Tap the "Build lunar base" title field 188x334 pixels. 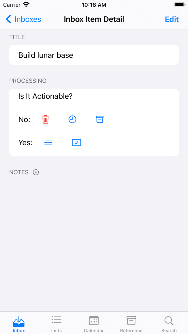94,55
